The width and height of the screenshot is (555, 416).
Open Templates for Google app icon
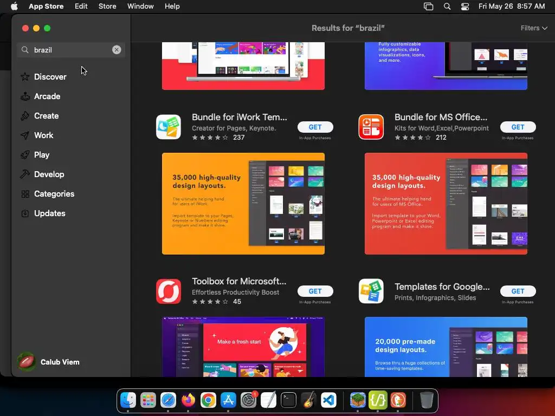(x=371, y=291)
